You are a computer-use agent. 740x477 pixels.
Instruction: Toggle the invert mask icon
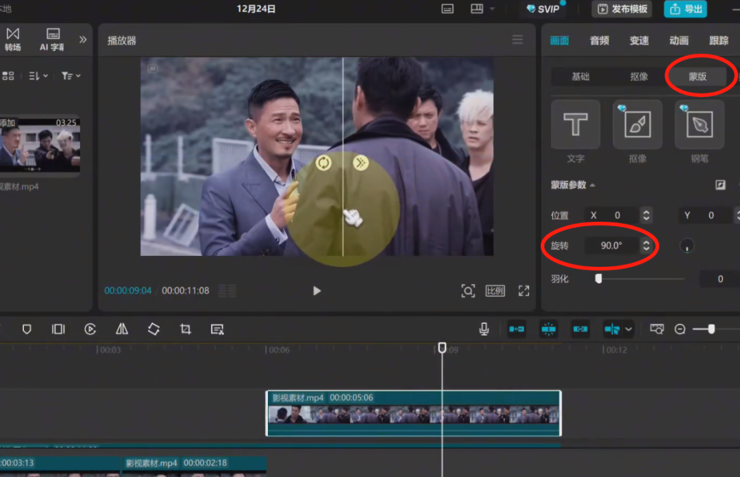(720, 185)
